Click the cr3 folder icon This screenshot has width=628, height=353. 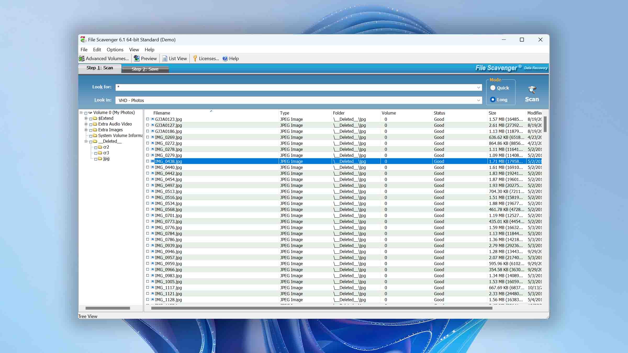click(x=100, y=153)
